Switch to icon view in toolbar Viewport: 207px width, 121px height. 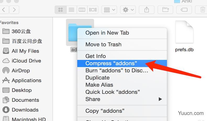61,10
